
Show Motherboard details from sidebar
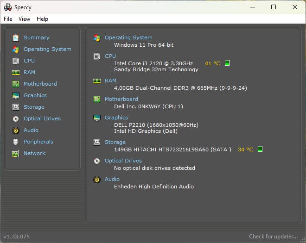coord(40,84)
